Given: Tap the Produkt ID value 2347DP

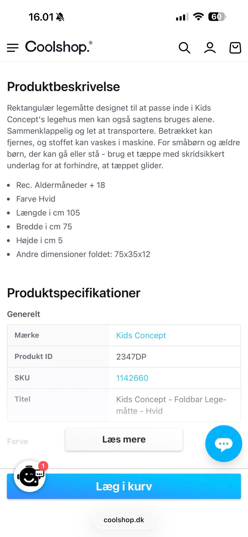Looking at the screenshot, I should (x=131, y=357).
